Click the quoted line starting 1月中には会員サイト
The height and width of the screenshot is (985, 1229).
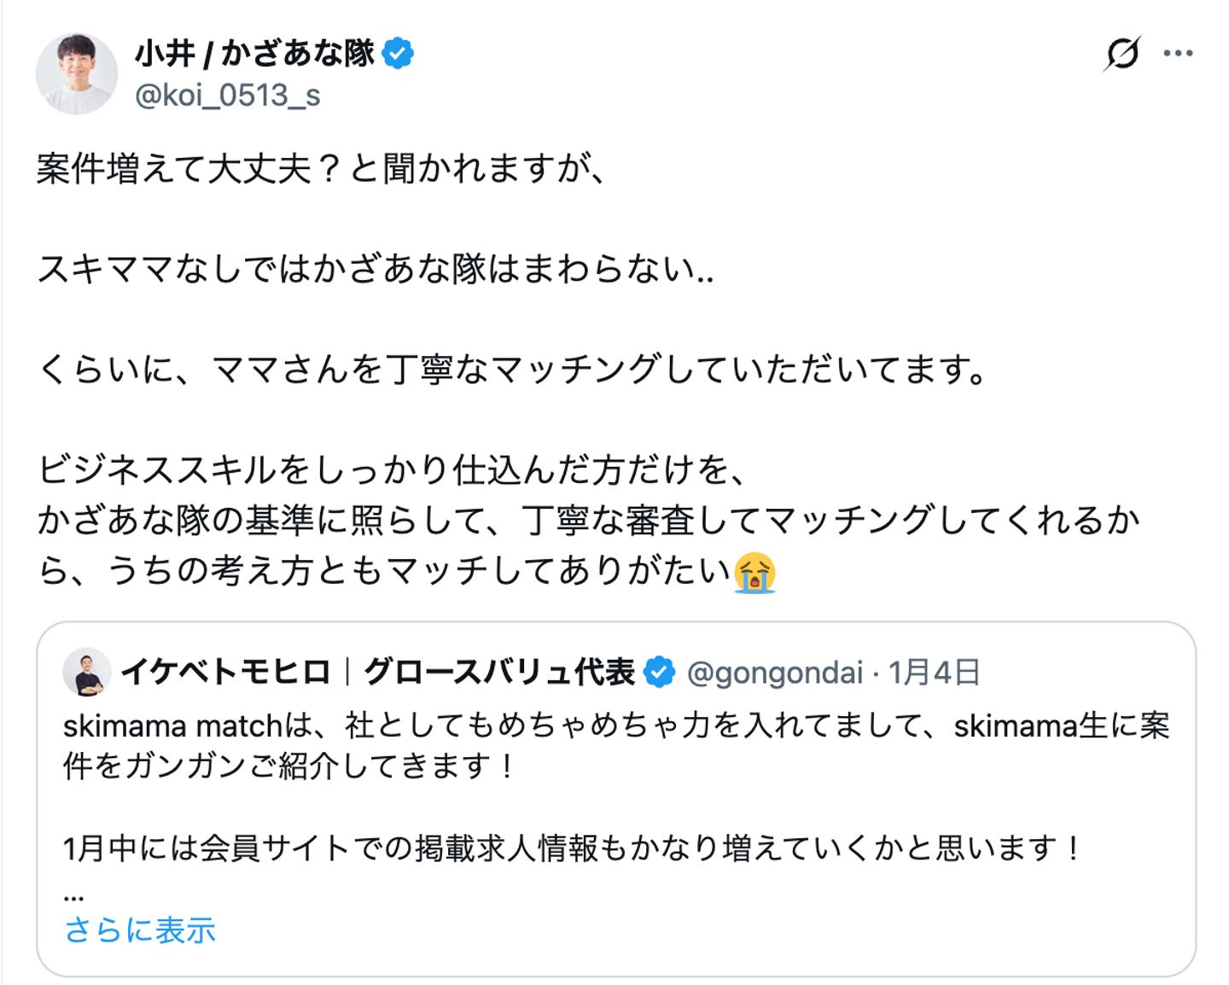(572, 848)
